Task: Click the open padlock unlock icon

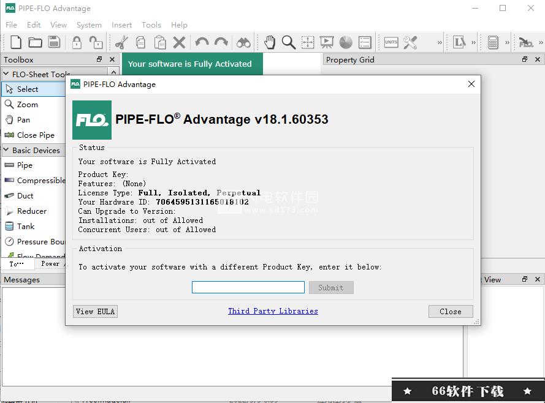Action: point(96,42)
